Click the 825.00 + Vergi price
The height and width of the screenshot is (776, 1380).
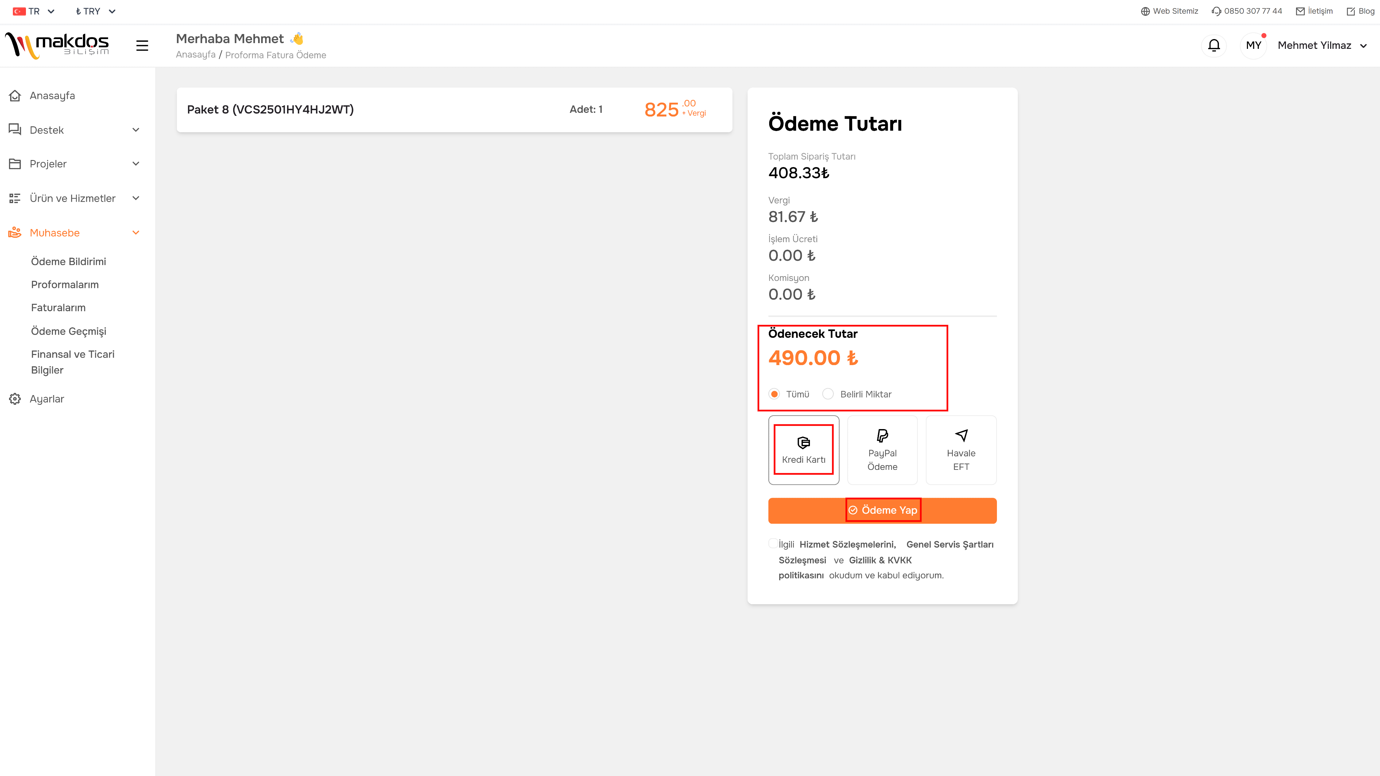point(675,109)
